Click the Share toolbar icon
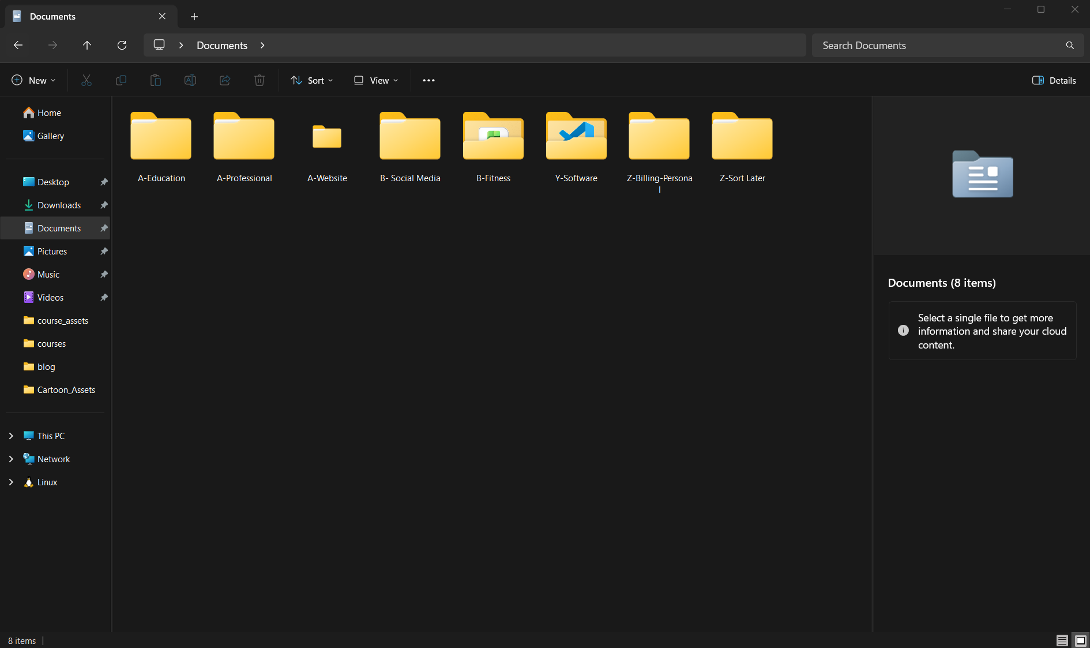 [x=225, y=80]
